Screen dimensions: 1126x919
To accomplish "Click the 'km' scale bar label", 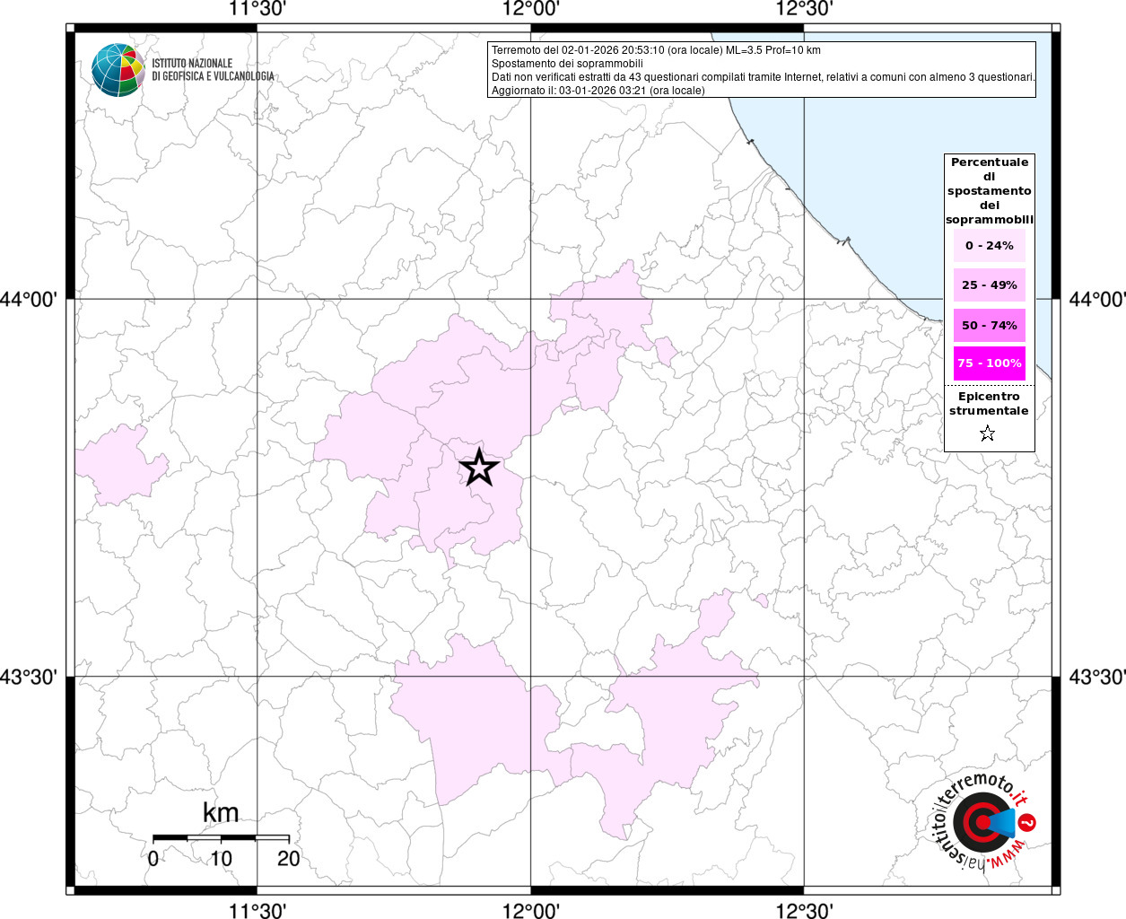I will (221, 812).
